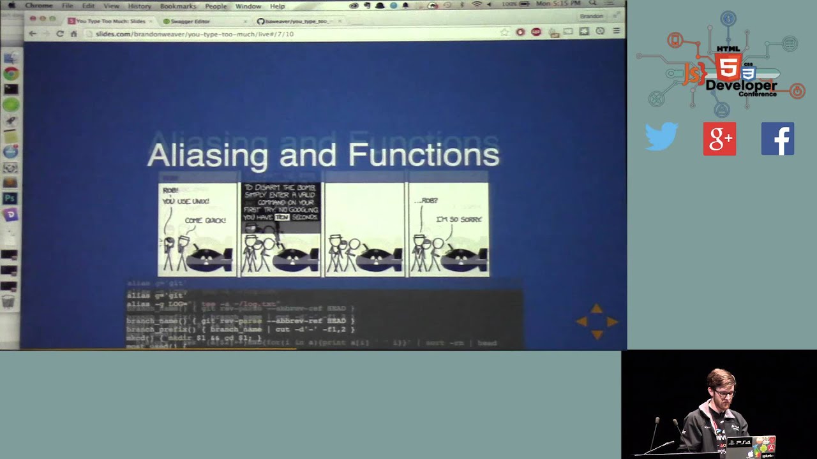Image resolution: width=817 pixels, height=459 pixels.
Task: Bookmark this page with the star icon
Action: pyautogui.click(x=504, y=32)
